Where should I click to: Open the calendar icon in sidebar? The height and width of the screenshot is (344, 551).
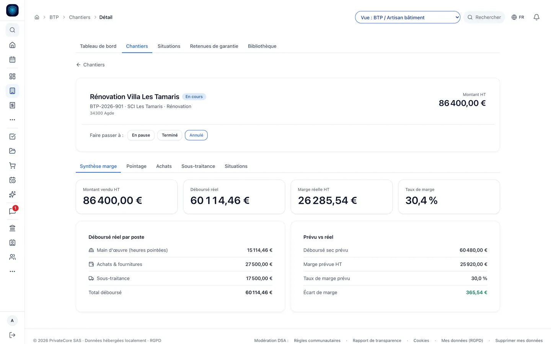(12, 60)
